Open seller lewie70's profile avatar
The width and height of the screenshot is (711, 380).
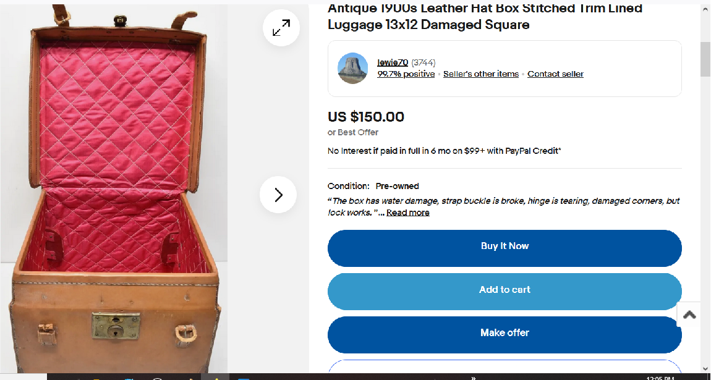[353, 68]
